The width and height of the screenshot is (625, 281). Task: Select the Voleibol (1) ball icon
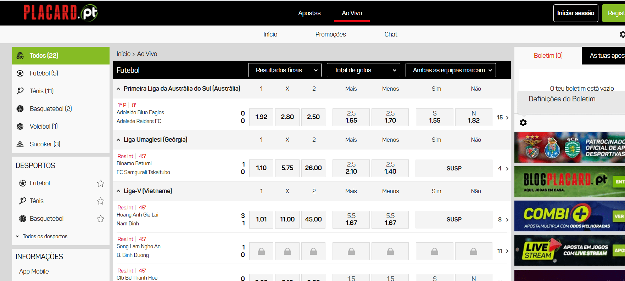coord(20,127)
